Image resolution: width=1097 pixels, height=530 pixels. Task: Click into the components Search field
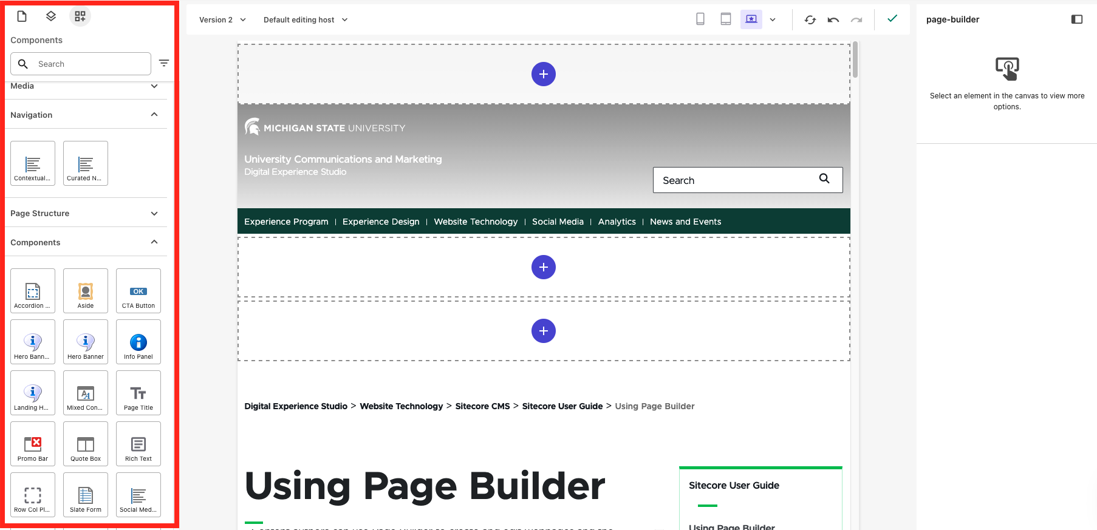(x=81, y=64)
